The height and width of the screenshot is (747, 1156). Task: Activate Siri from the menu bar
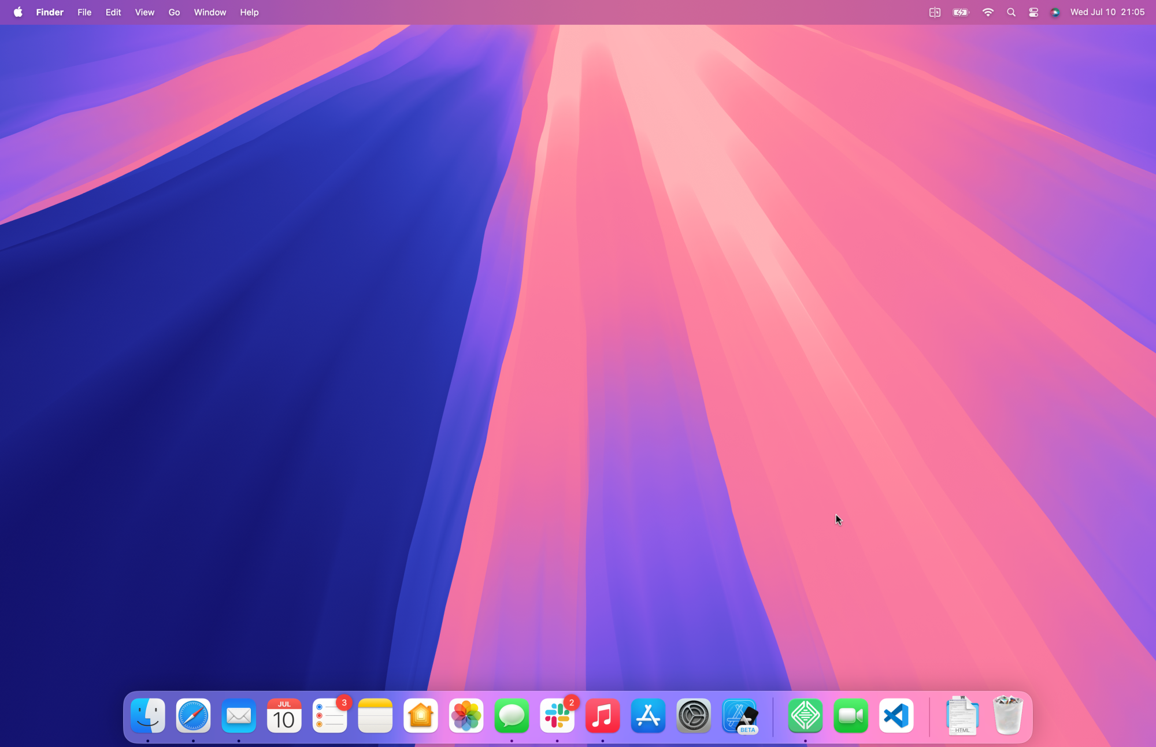point(1055,12)
